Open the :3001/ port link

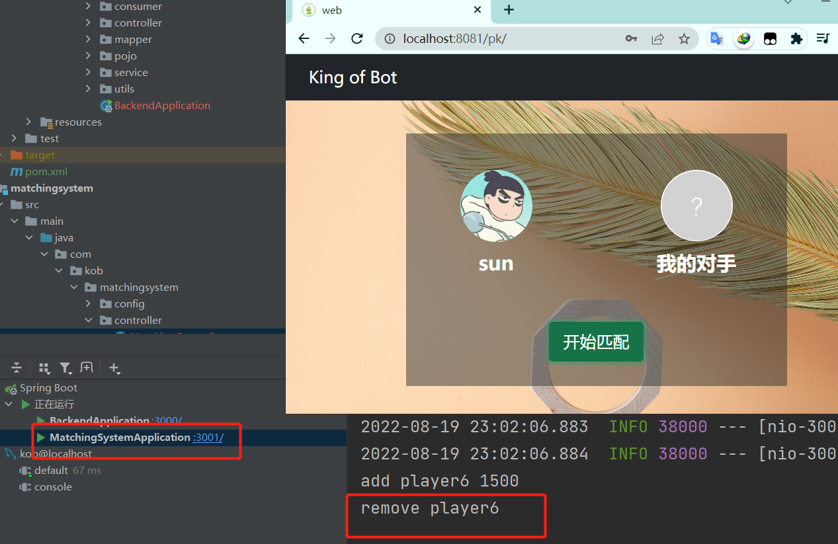point(208,438)
